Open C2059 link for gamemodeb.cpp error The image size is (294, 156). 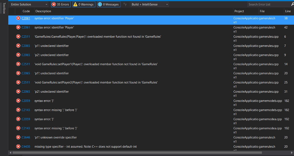click(x=26, y=101)
